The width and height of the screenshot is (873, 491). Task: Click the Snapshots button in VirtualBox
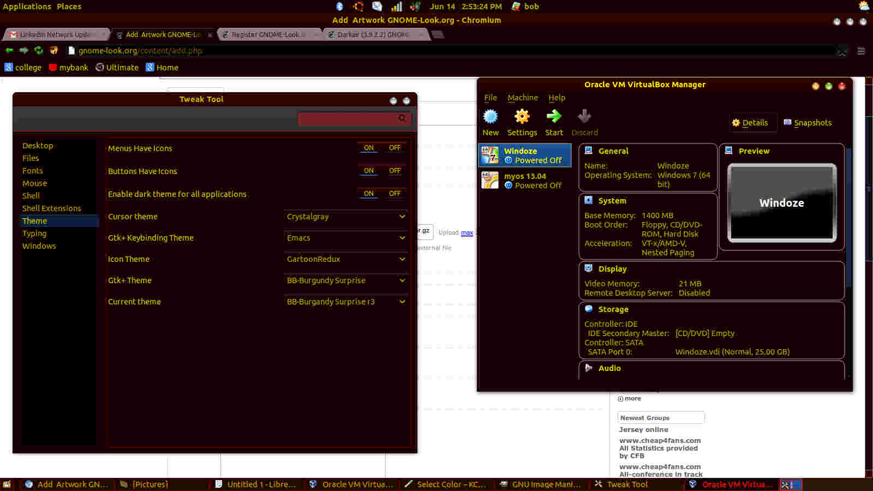(808, 123)
